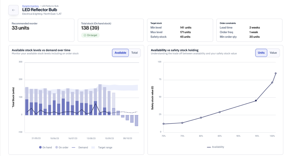This screenshot has height=156, width=290.
Task: Click the Total stock card
Action: point(110,30)
